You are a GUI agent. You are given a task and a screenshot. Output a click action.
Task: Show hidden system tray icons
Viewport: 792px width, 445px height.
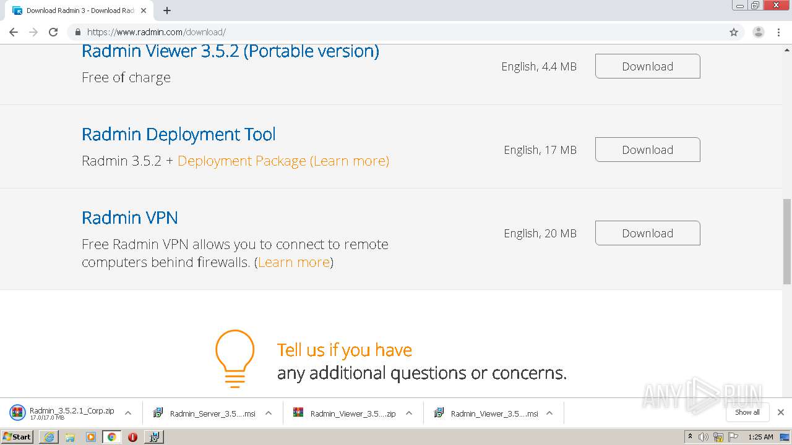(x=690, y=437)
